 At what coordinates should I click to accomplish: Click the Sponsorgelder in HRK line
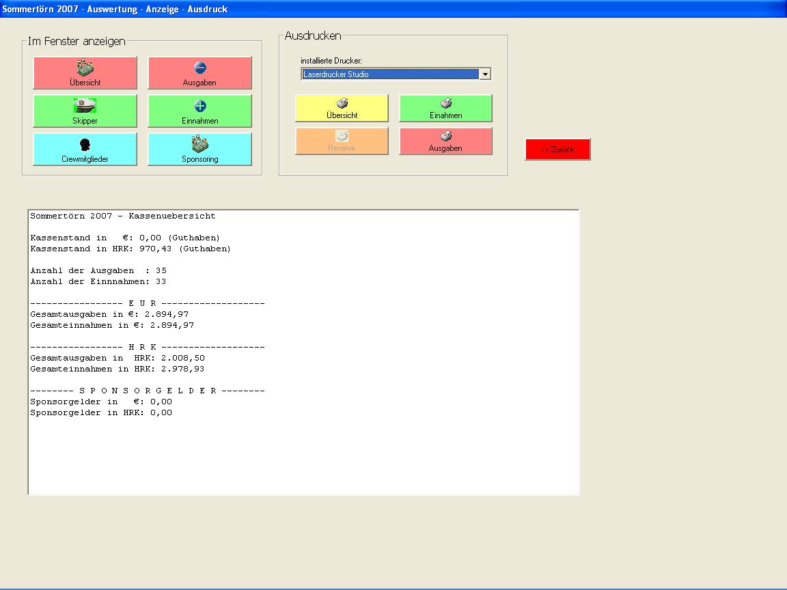(101, 412)
